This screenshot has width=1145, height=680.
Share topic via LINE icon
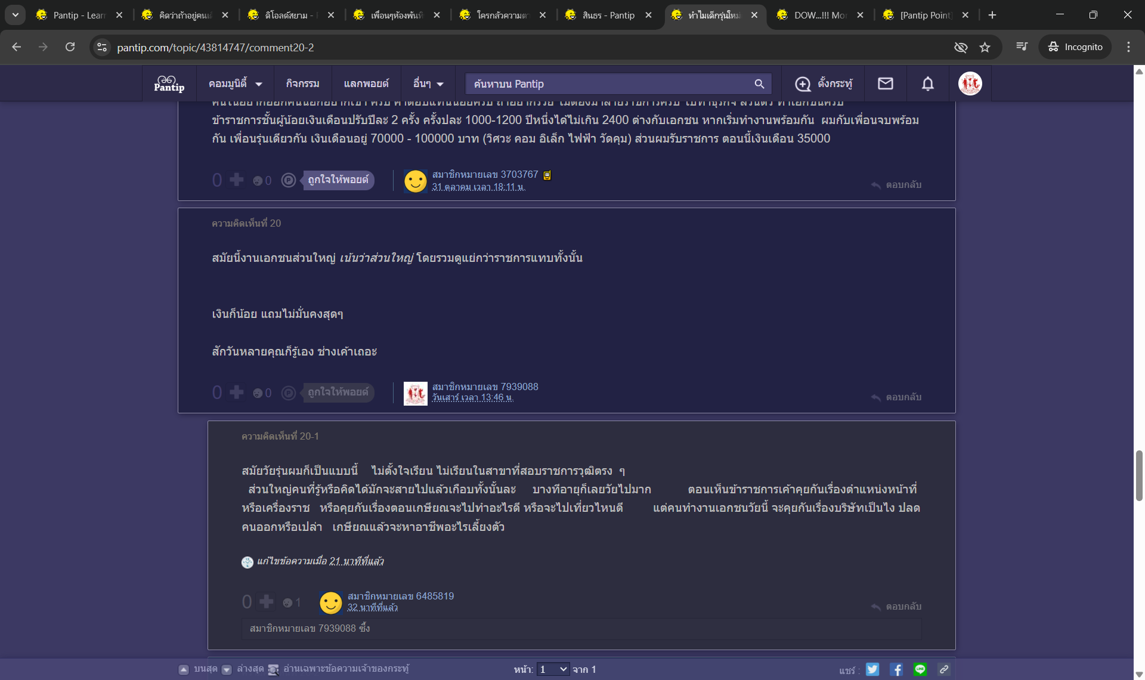tap(920, 669)
